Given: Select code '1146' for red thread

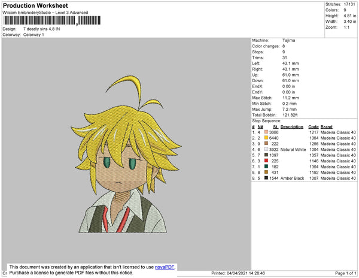Looking at the screenshot, I should [x=314, y=161].
